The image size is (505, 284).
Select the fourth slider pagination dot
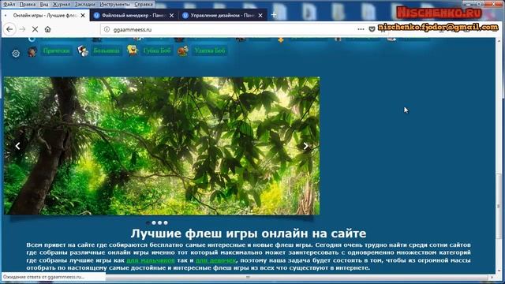[166, 222]
